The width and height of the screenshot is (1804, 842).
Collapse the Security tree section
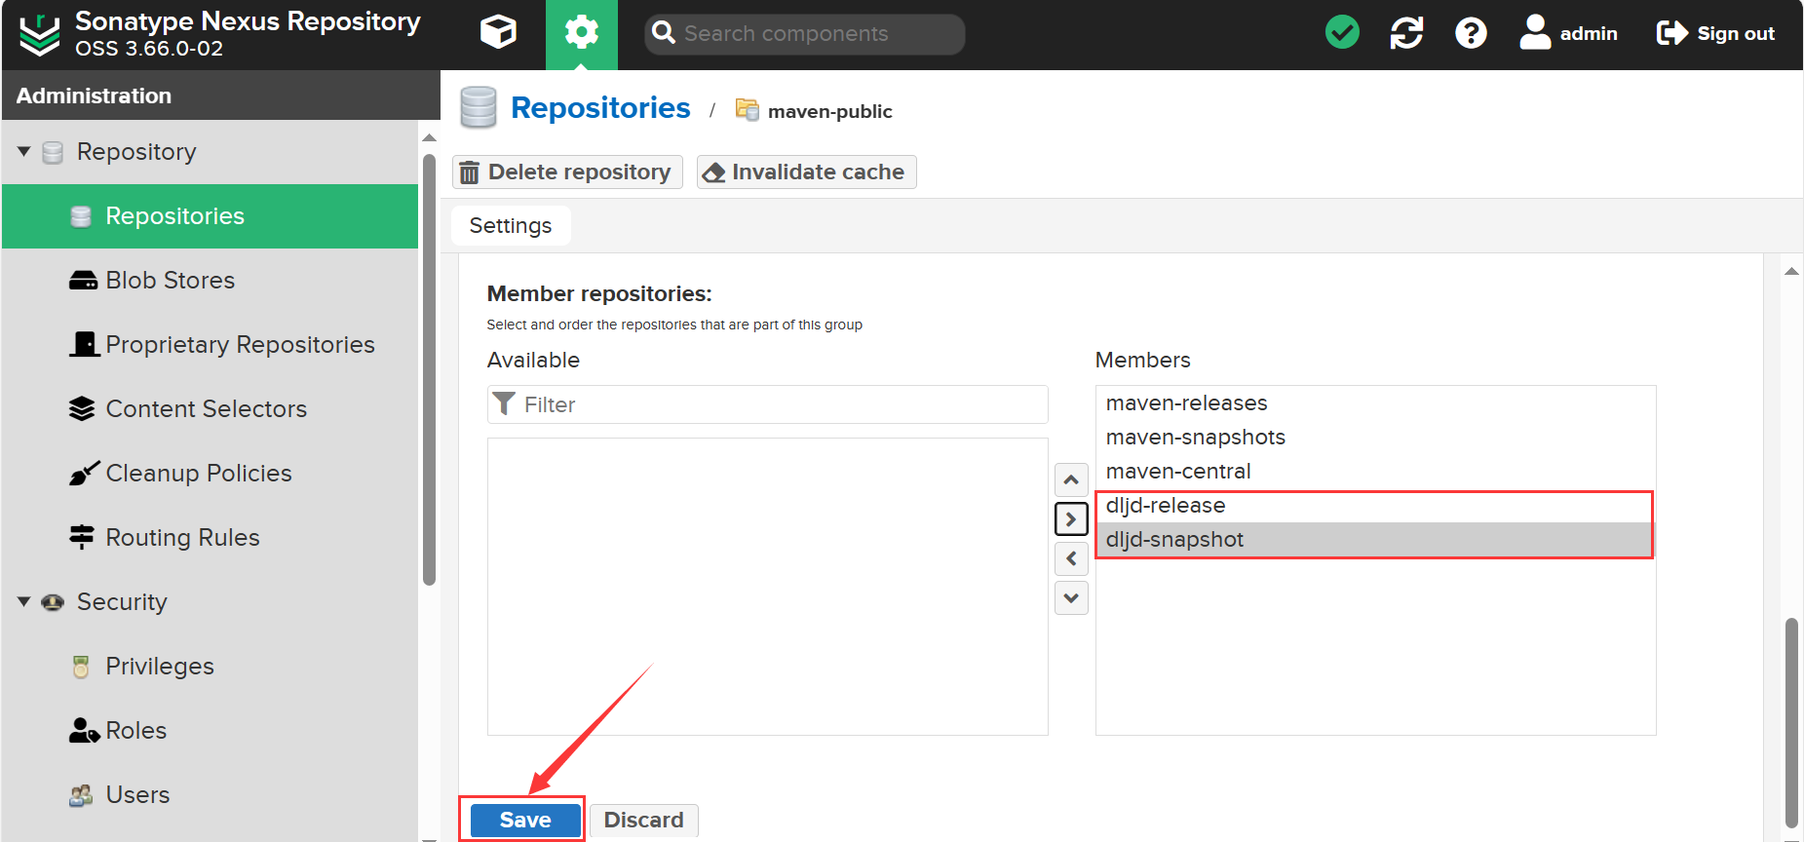24,602
